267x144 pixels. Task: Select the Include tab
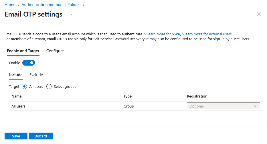[16, 75]
